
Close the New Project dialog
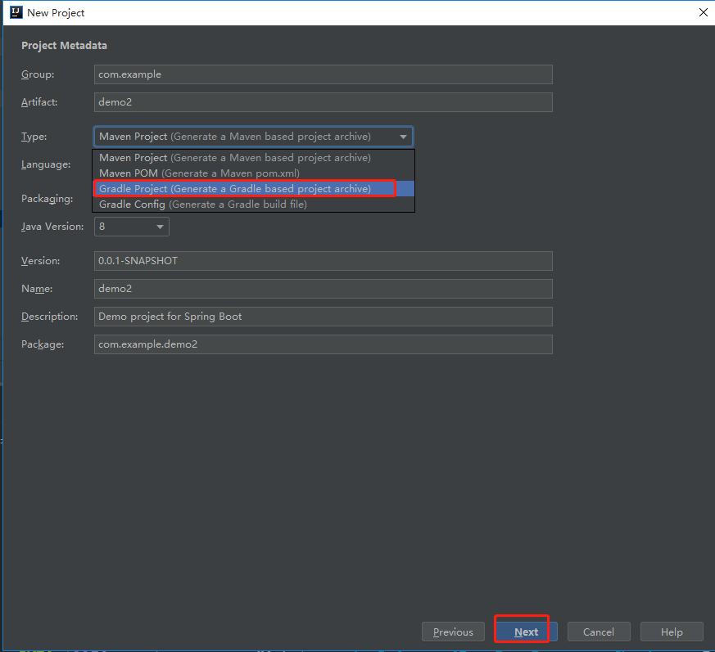pos(704,12)
